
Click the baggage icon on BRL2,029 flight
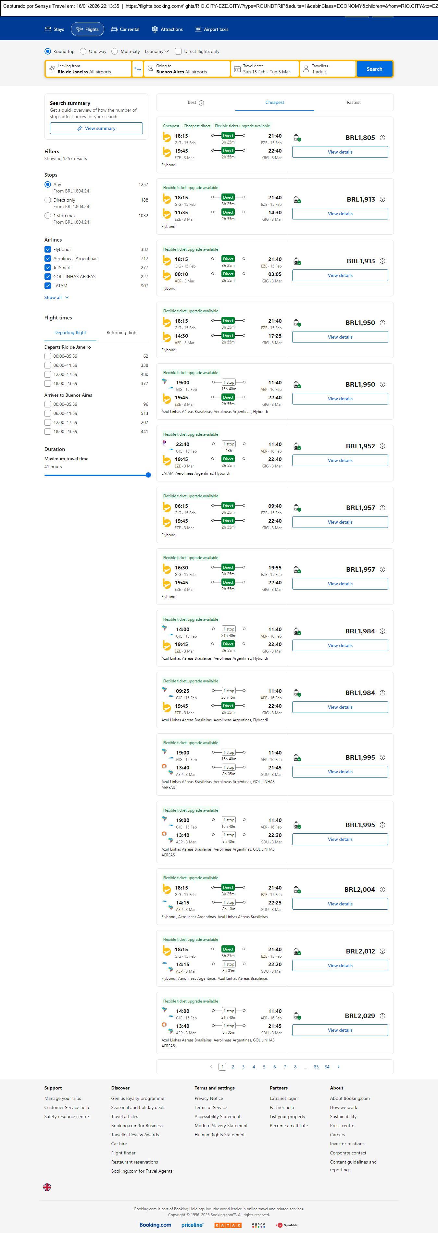(x=297, y=1016)
